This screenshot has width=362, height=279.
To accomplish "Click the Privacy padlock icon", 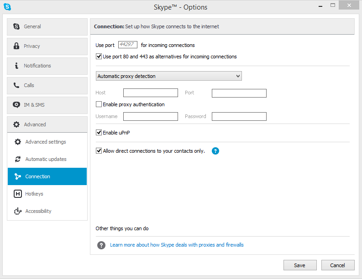I will click(16, 46).
